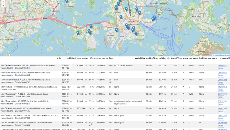
Task: Select the 'Kyllä' has_sauna cell for Radiokatu
Action: coord(191,94)
